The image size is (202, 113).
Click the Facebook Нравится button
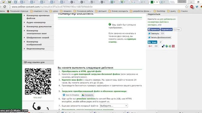(x=154, y=30)
